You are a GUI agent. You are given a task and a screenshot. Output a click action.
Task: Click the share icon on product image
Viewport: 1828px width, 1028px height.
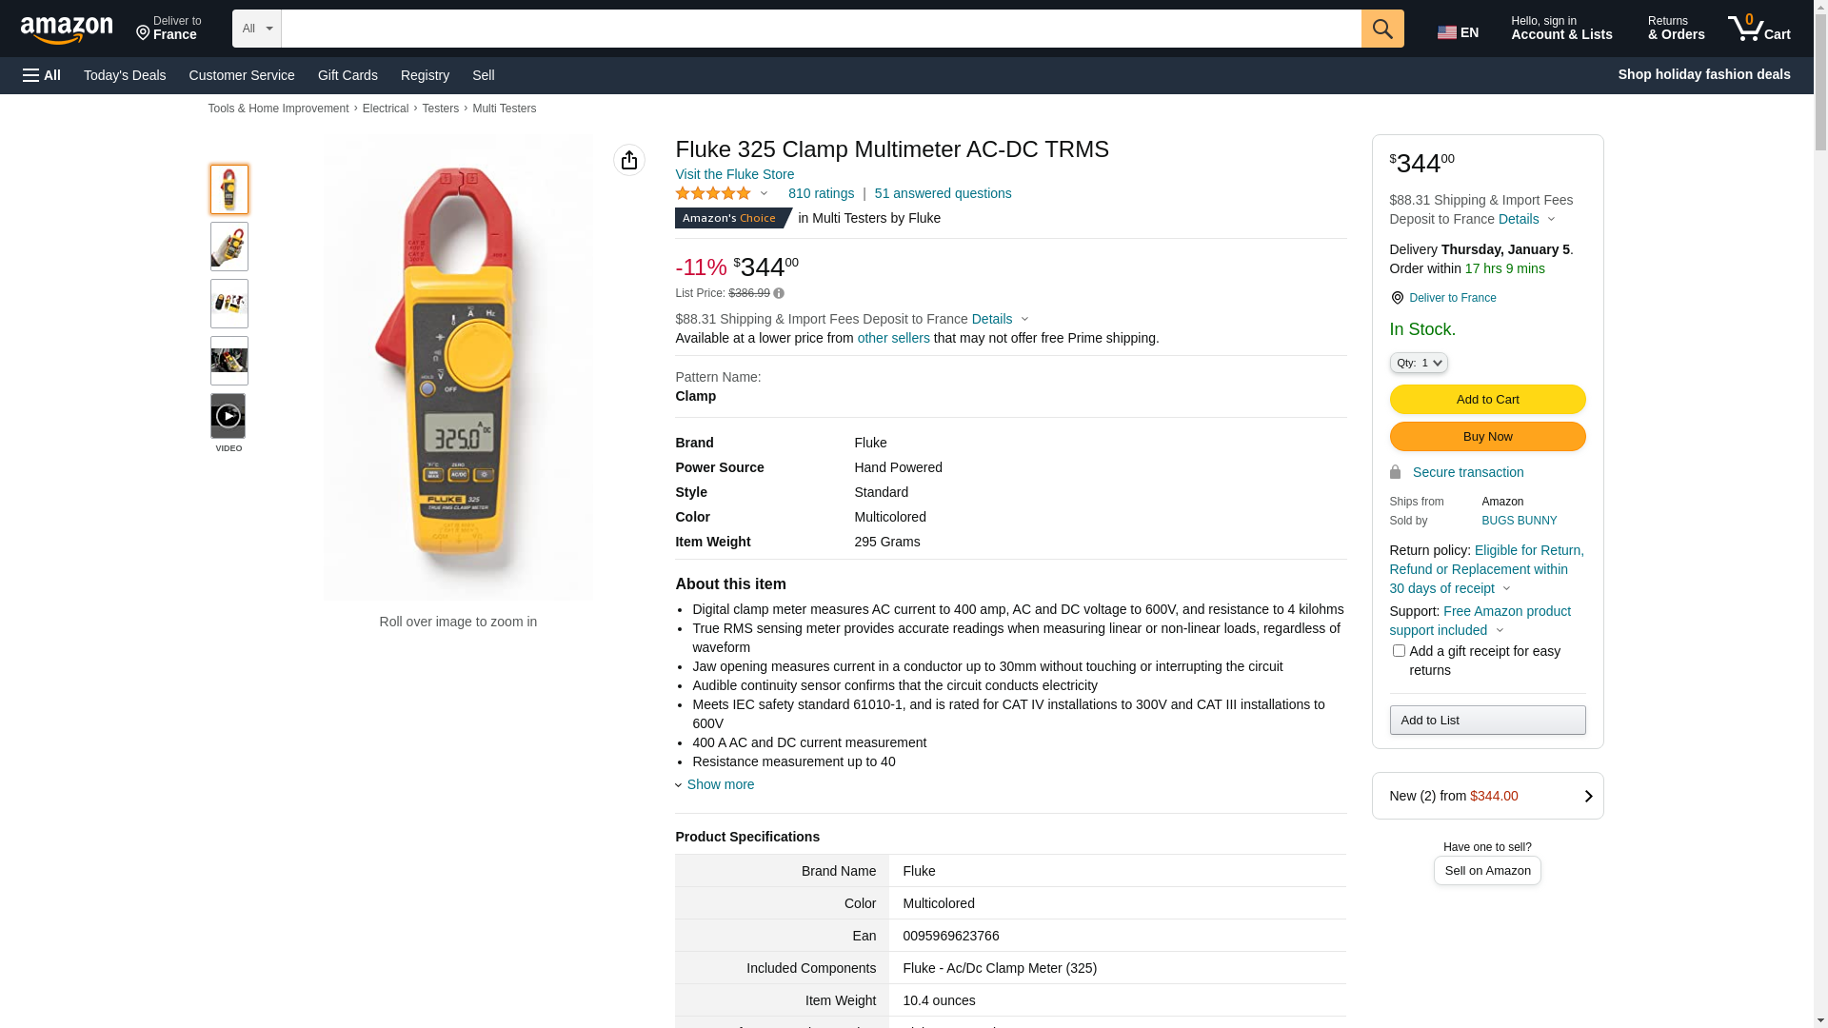(629, 160)
